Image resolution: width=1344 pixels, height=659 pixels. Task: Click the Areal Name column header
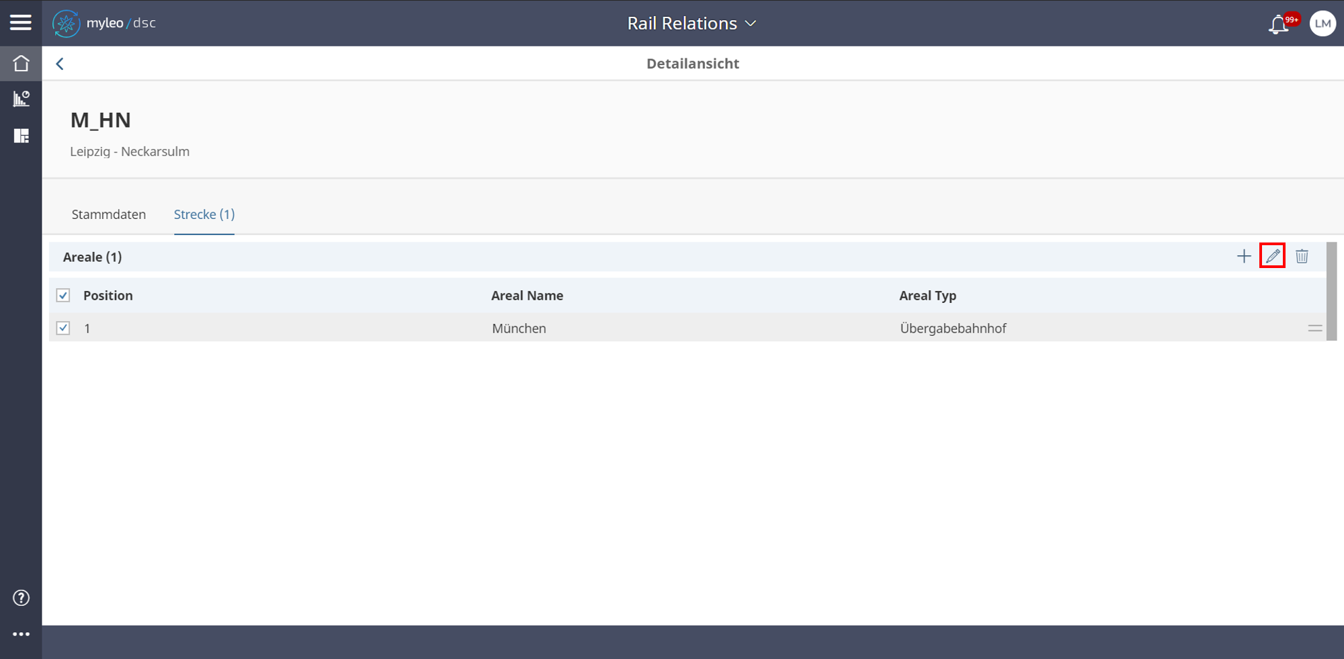click(x=528, y=296)
